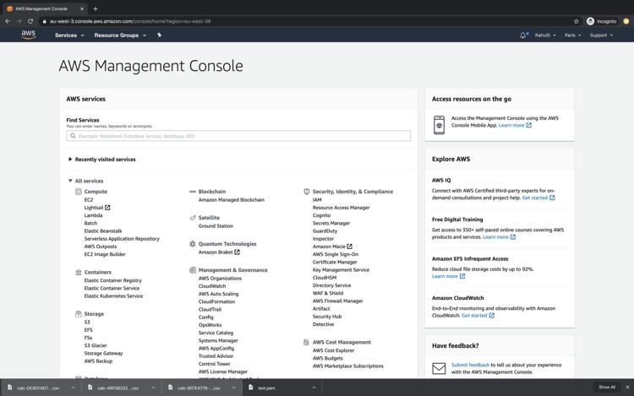
Task: Open the notifications bell icon
Action: tap(523, 35)
